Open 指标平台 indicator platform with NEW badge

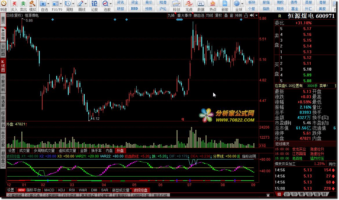[29, 190]
